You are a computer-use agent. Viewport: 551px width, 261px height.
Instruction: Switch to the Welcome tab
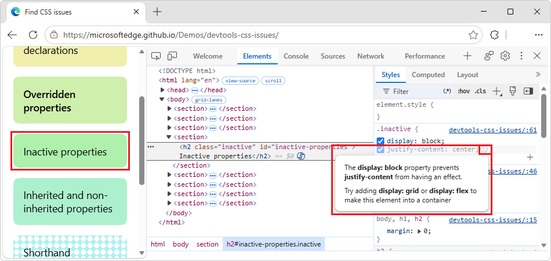pos(208,56)
